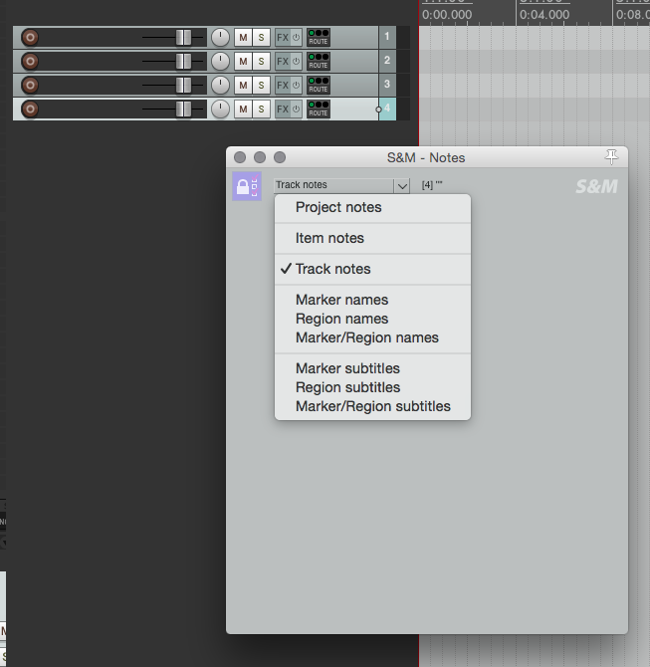Close the S&M Notes window
The width and height of the screenshot is (650, 667).
click(240, 157)
